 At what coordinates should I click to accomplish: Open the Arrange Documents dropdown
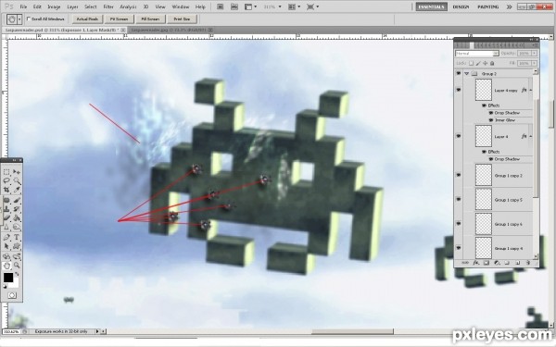295,6
